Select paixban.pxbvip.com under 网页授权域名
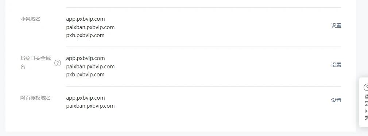The image size is (368, 136). pyautogui.click(x=90, y=106)
